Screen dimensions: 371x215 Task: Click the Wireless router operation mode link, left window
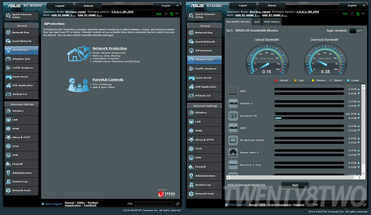(76, 12)
